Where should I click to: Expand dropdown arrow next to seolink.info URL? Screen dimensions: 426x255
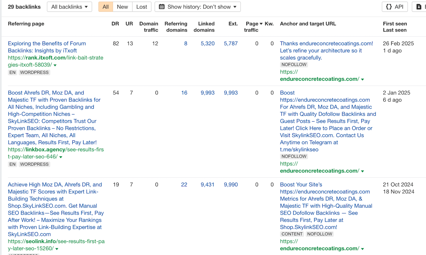coord(57,249)
